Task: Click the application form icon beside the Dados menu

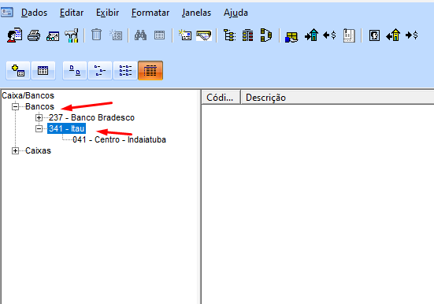Action: click(6, 13)
